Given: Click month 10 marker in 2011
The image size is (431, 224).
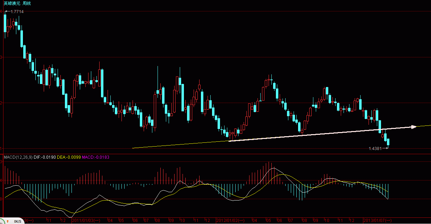Looking at the screenshot, I should pos(183,220).
